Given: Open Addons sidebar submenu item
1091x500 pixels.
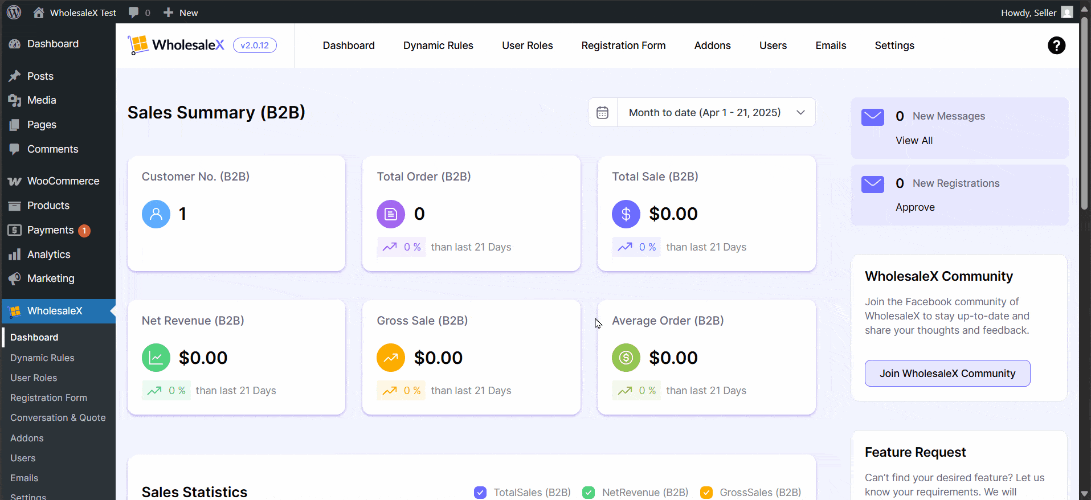Looking at the screenshot, I should click(27, 438).
